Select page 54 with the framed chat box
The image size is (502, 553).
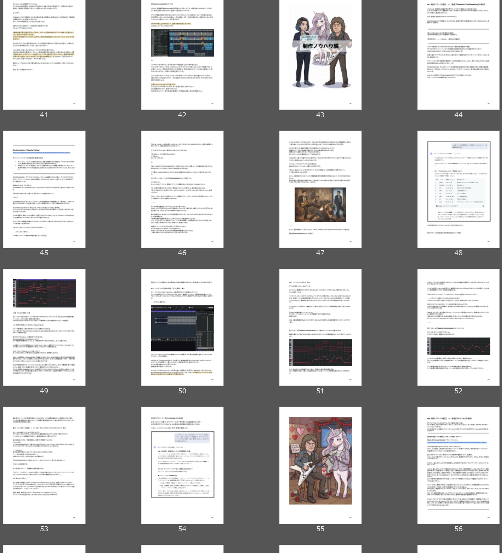[182, 465]
